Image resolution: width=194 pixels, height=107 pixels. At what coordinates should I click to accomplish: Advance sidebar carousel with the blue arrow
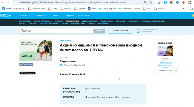click(176, 71)
